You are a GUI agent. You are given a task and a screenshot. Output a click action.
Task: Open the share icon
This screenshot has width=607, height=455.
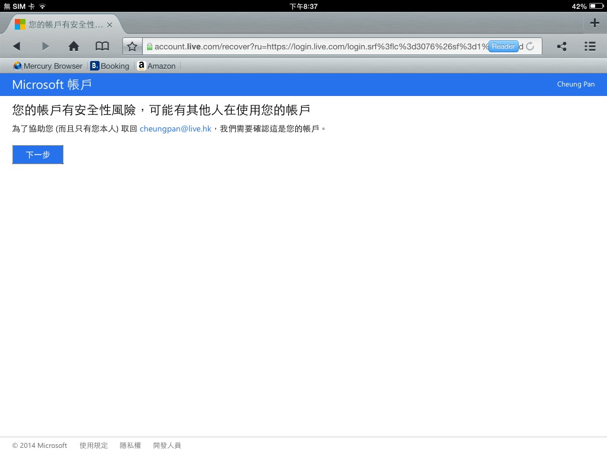(x=562, y=46)
